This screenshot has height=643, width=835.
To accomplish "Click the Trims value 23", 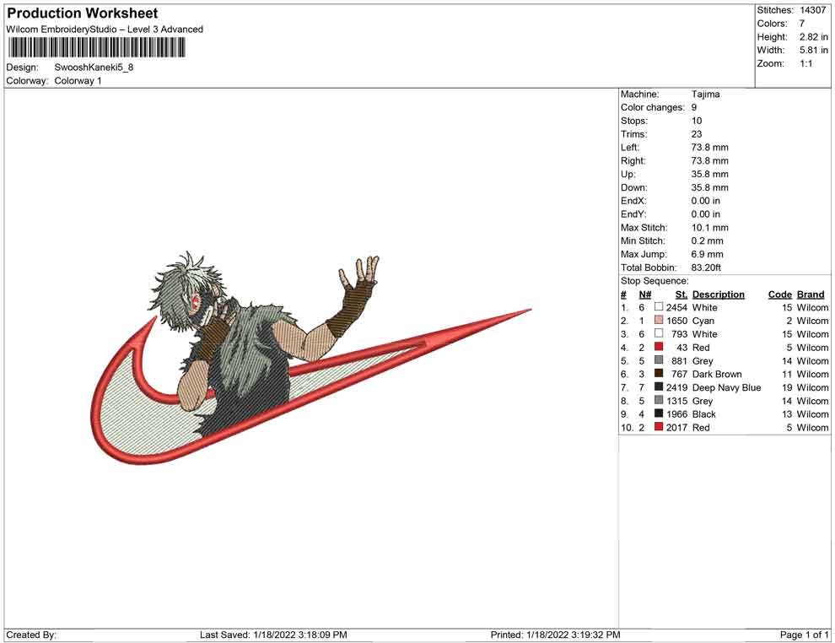I will point(697,133).
